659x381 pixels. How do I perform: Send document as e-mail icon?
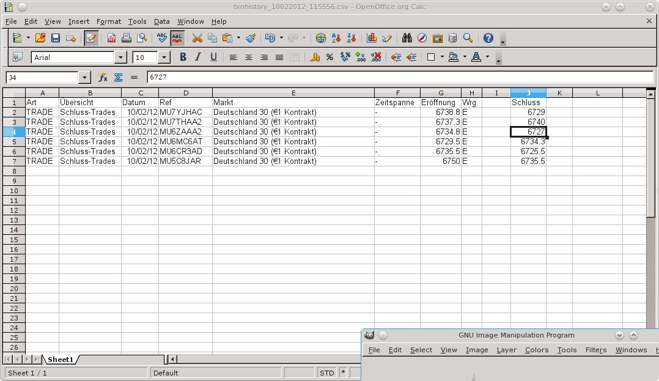tap(71, 38)
